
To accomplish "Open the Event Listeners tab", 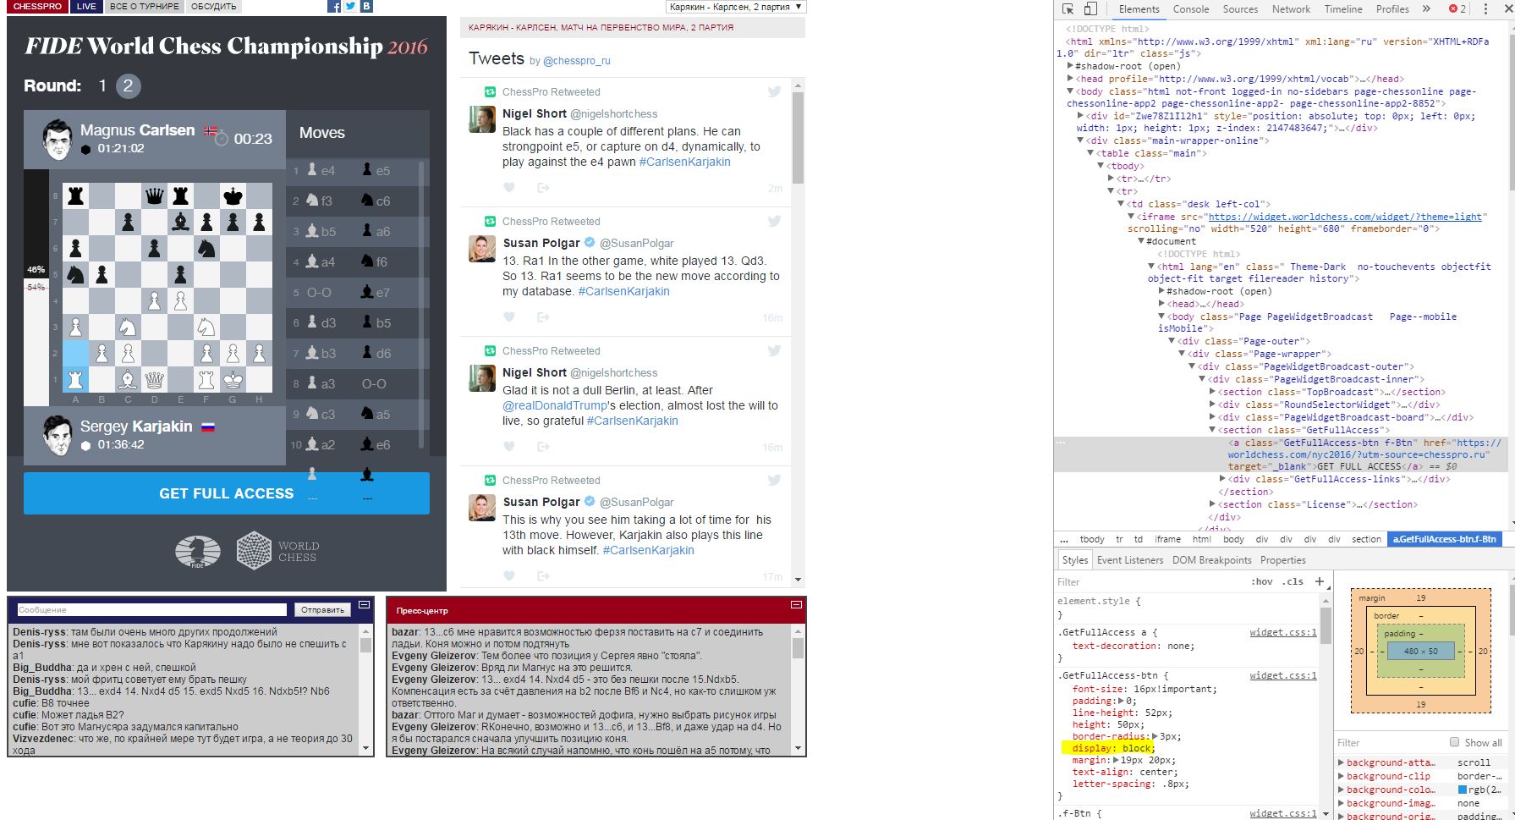I will 1129,560.
